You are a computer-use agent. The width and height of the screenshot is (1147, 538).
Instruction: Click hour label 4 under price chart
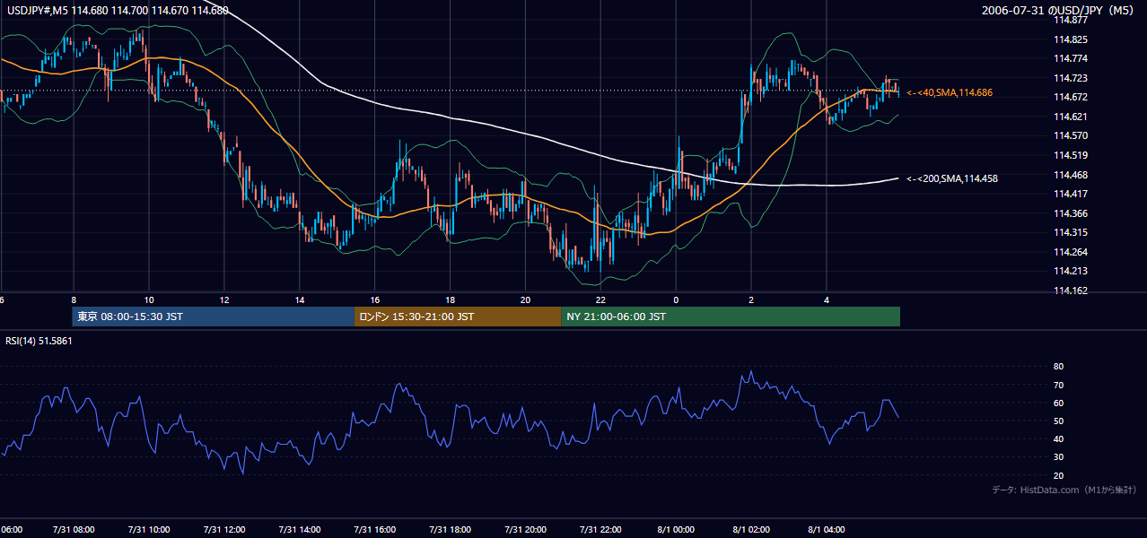click(827, 299)
